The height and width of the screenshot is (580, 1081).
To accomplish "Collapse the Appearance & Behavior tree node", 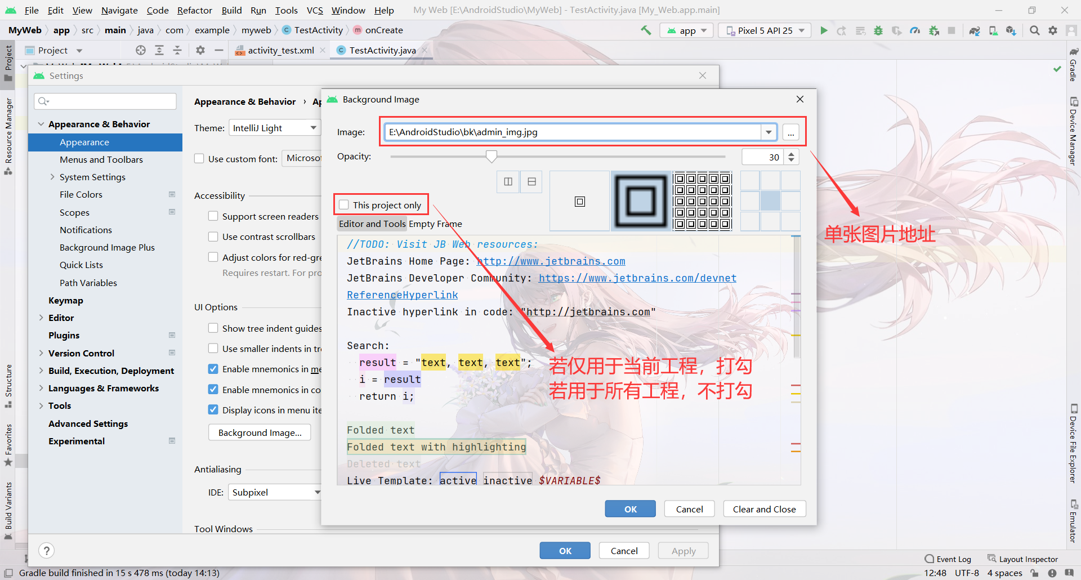I will tap(41, 124).
